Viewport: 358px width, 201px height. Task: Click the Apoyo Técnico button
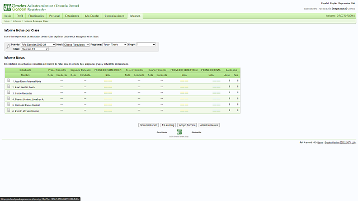click(187, 125)
